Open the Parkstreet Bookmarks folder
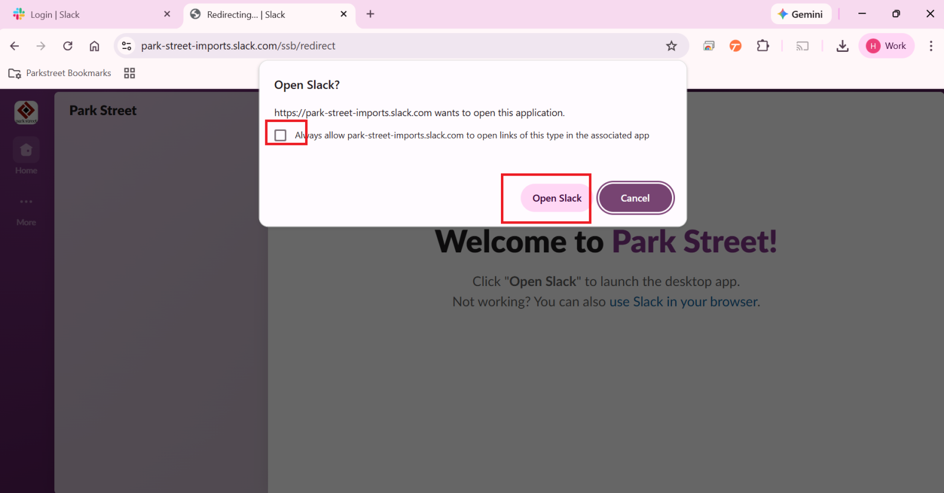The width and height of the screenshot is (944, 493). 60,73
